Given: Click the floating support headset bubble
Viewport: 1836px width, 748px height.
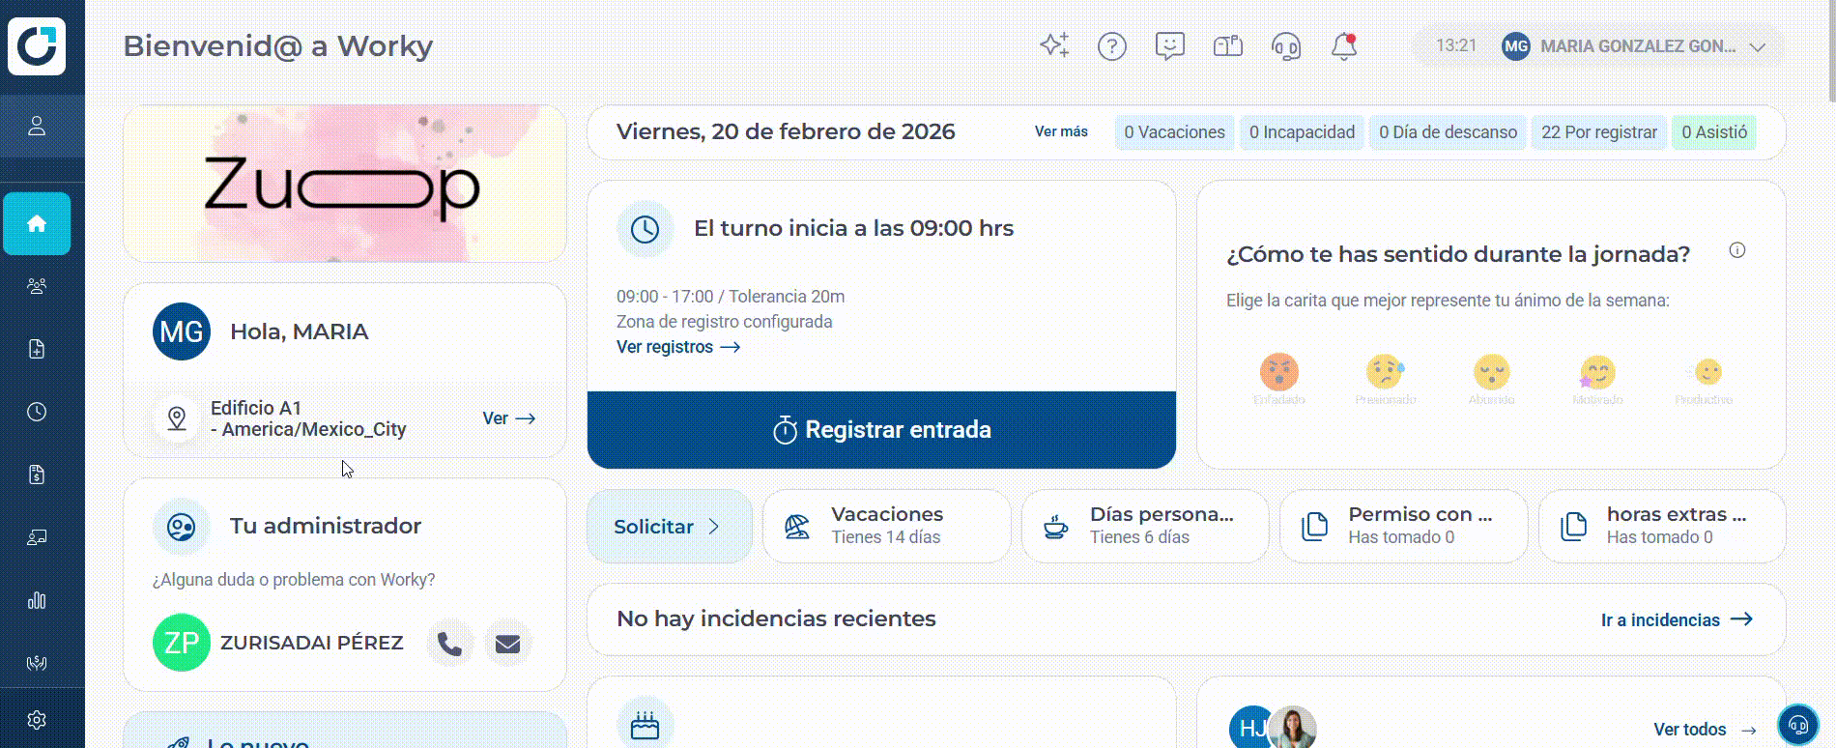Looking at the screenshot, I should coord(1798,724).
